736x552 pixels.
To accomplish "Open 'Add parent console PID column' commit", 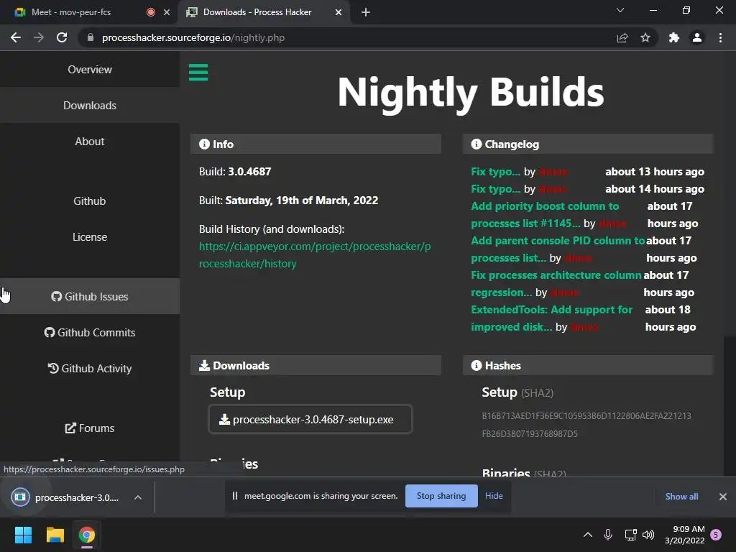I will tap(558, 249).
